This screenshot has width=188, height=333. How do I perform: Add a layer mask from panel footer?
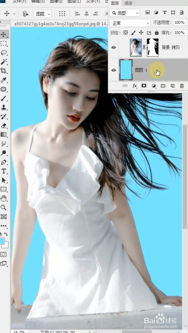144,86
